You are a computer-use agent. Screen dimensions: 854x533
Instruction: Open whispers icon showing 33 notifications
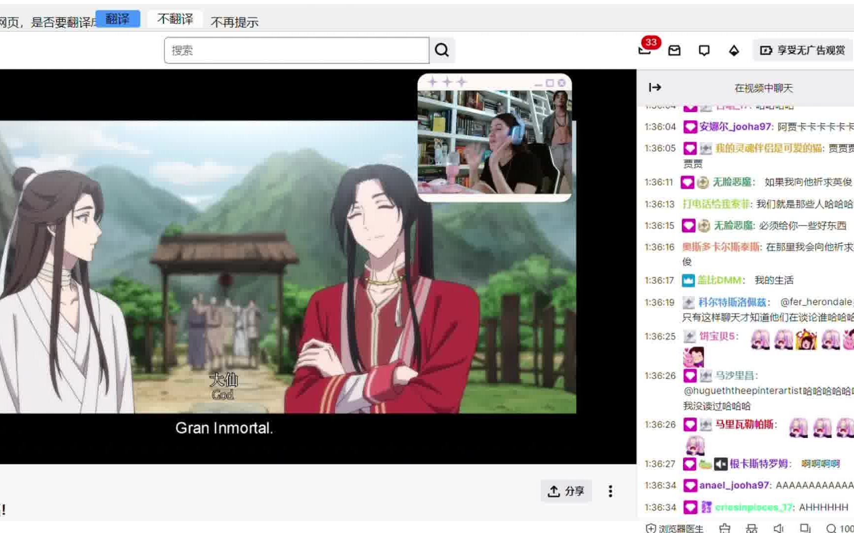643,51
